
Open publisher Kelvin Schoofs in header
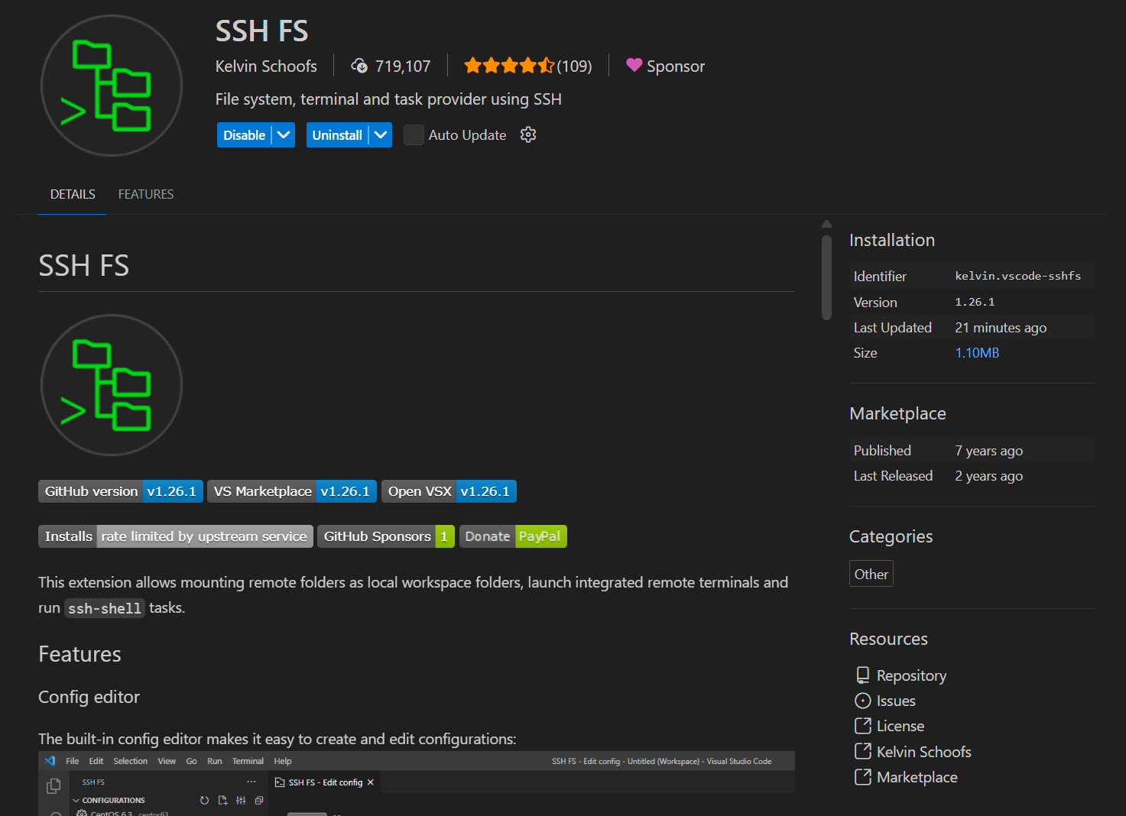coord(266,66)
